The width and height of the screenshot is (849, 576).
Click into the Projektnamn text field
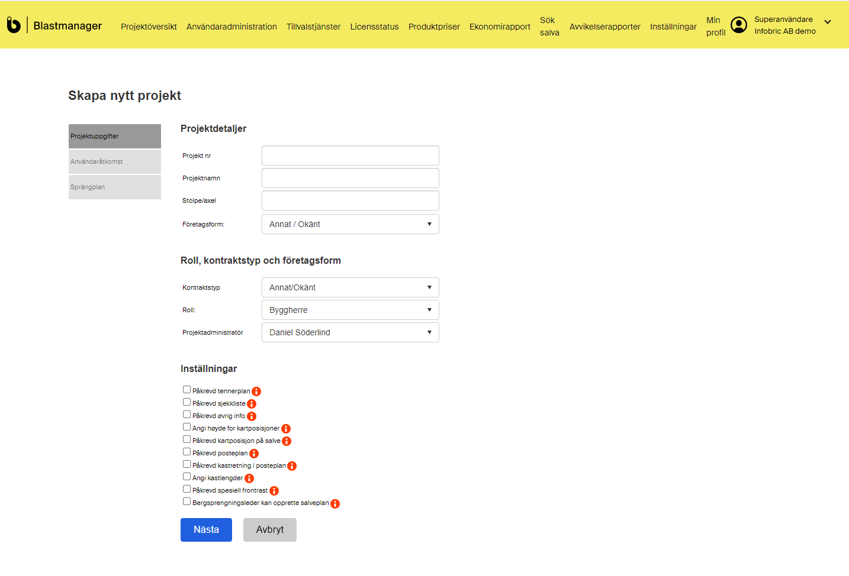click(350, 178)
